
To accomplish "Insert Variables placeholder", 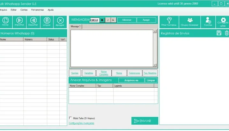I will pos(89,73).
